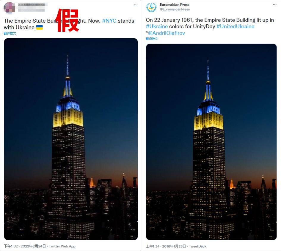Open more options on Euromaidan Press tweet
The height and width of the screenshot is (251, 281).
(275, 4)
